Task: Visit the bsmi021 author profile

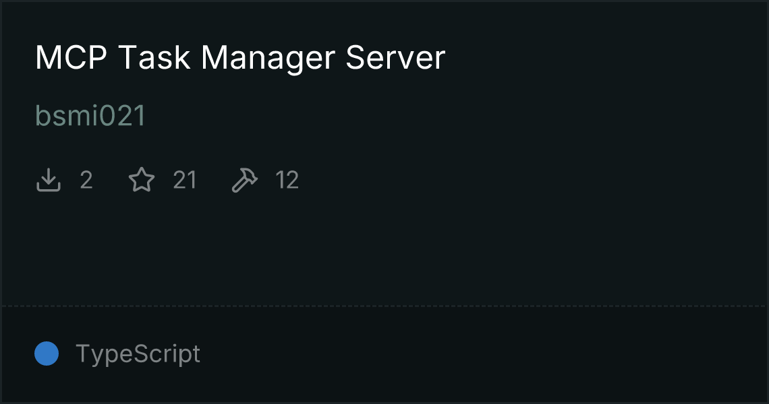Action: 90,116
